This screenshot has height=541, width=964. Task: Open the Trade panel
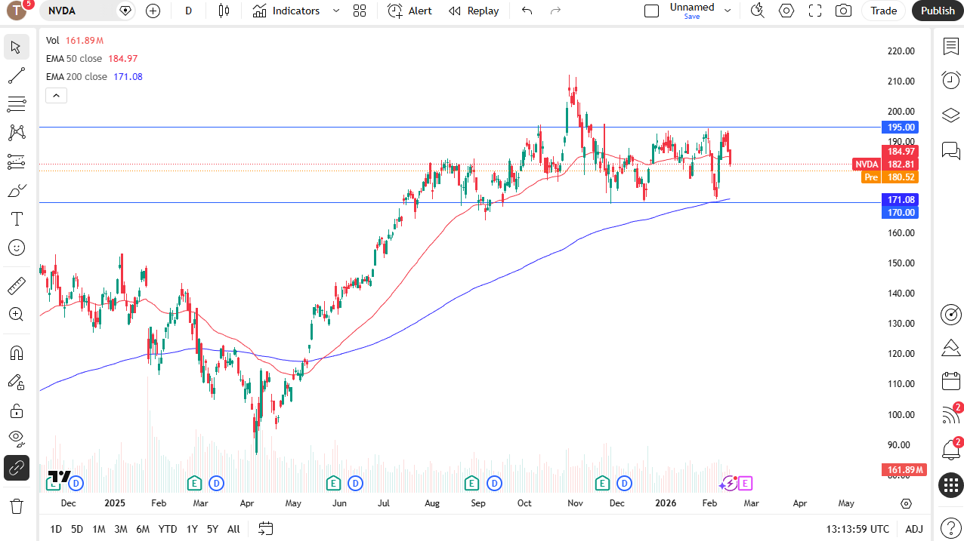click(x=883, y=11)
